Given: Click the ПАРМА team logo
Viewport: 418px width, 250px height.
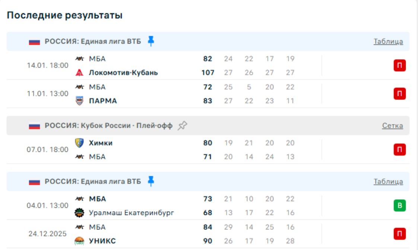Looking at the screenshot, I should 79,101.
